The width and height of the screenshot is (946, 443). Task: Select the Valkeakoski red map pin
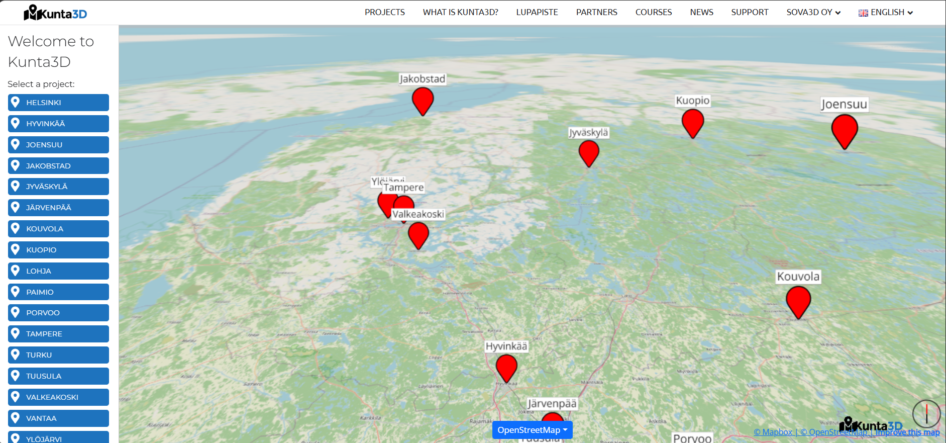[x=418, y=235]
